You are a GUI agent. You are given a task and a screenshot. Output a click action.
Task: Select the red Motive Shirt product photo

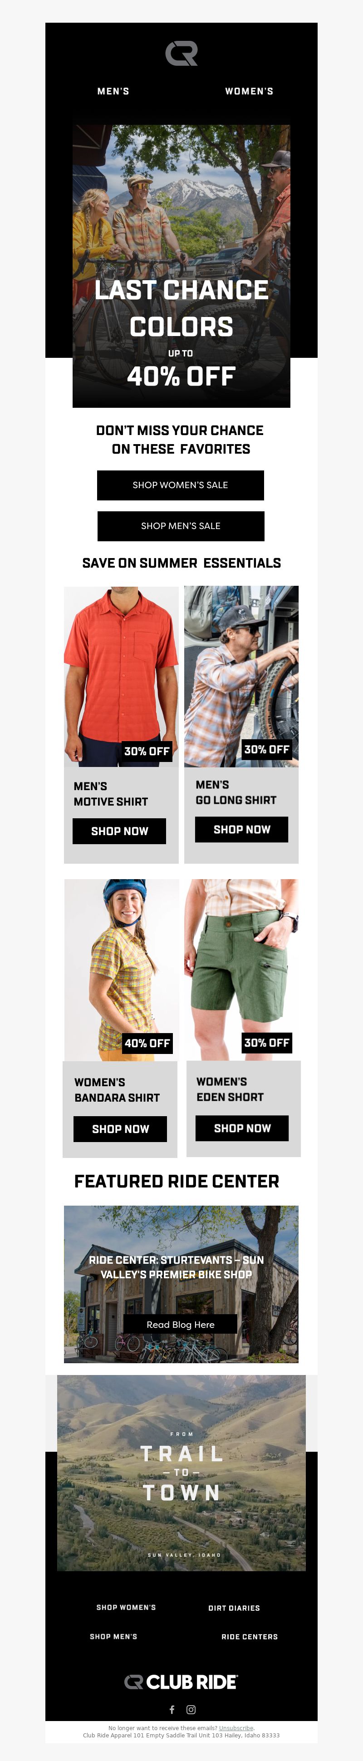(121, 676)
